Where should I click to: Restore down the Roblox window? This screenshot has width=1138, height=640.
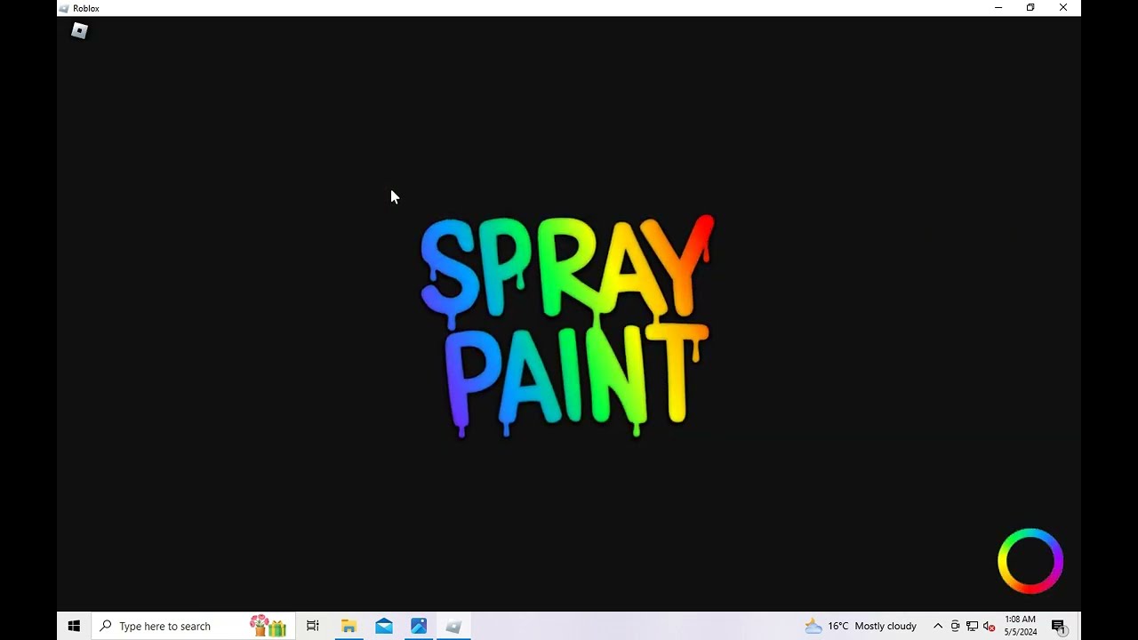[1030, 8]
